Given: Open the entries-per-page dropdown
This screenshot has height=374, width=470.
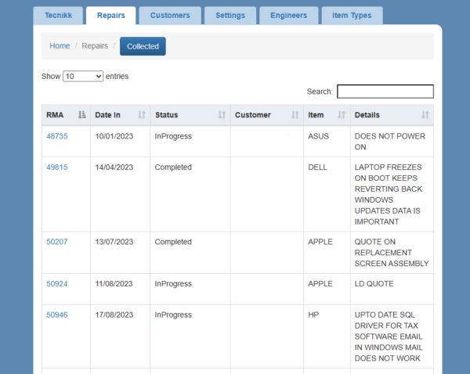Looking at the screenshot, I should pos(83,77).
